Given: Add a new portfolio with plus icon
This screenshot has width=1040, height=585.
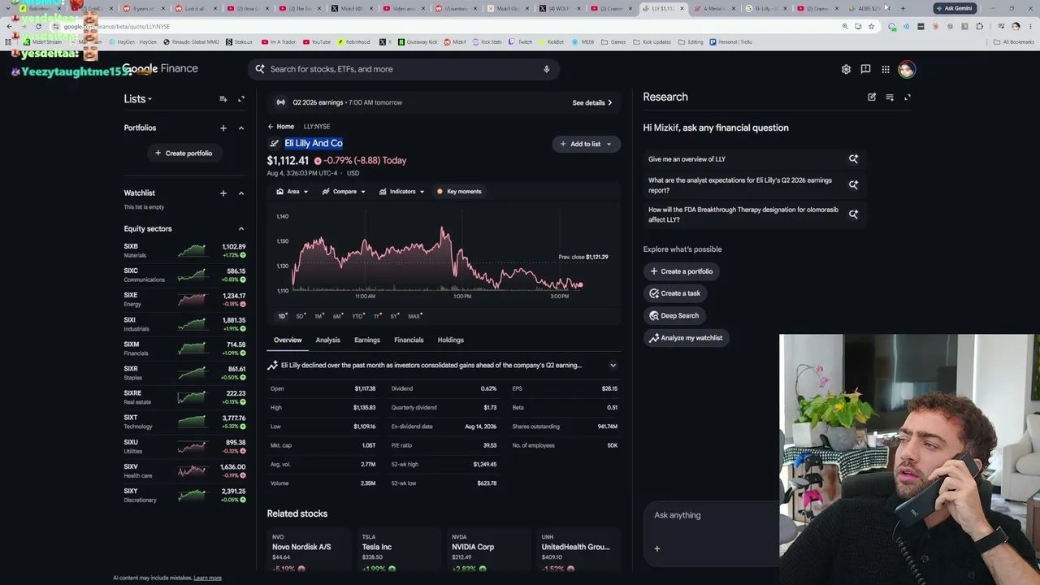Looking at the screenshot, I should pos(223,128).
